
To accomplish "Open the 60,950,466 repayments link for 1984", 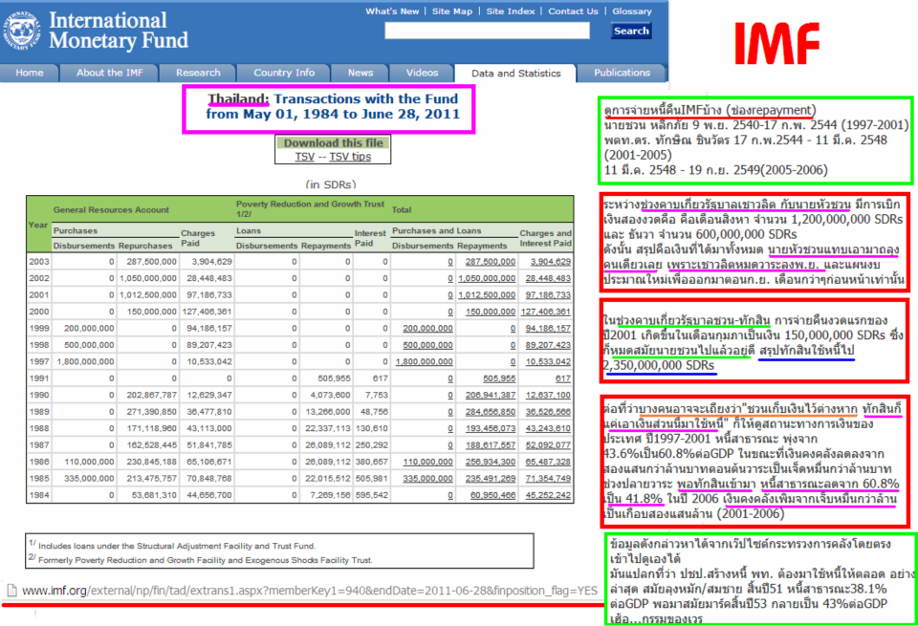I will [492, 495].
